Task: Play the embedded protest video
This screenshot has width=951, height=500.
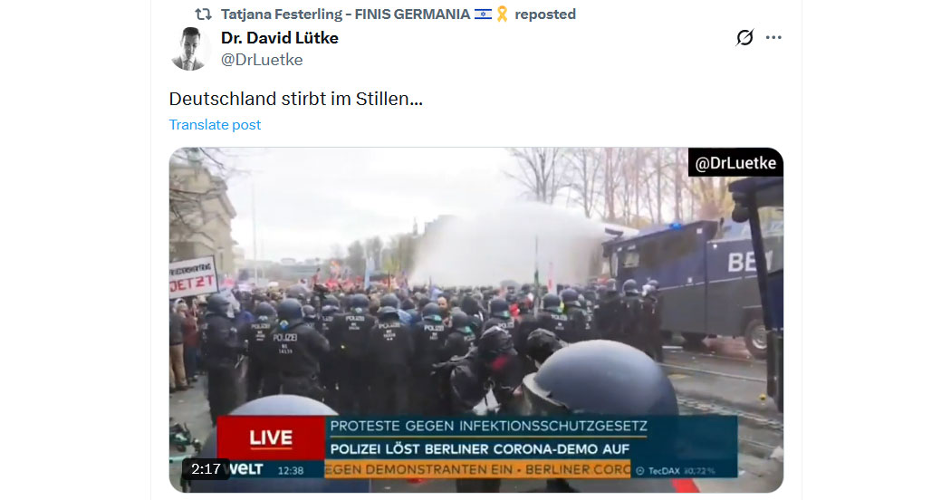Action: coord(476,320)
